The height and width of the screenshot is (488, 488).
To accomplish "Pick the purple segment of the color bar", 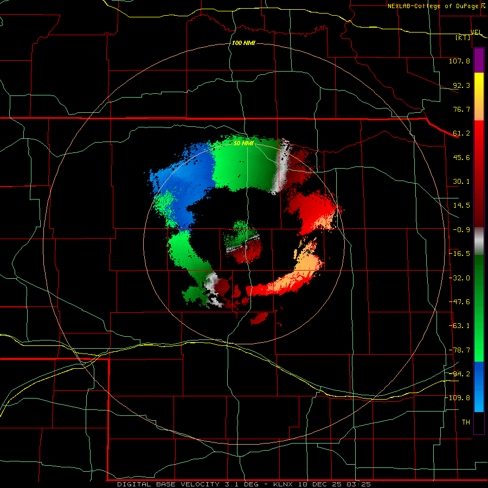I will click(x=479, y=60).
